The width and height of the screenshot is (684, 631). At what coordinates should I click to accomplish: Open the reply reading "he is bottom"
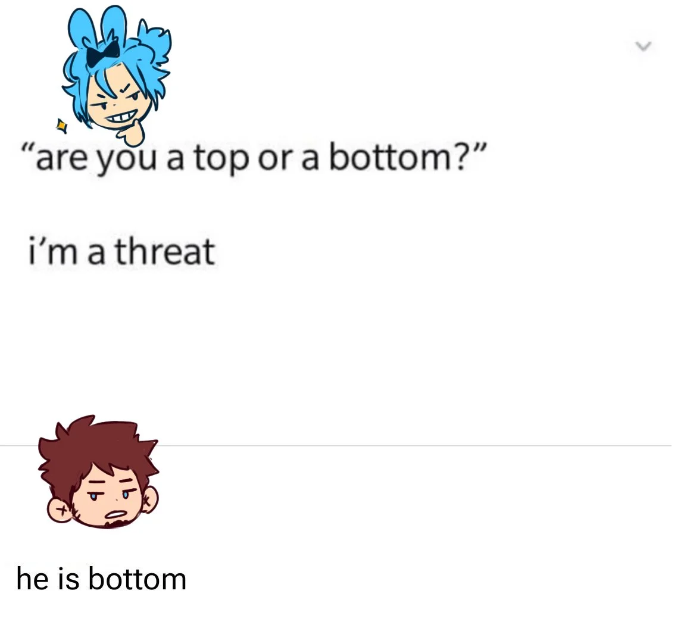pyautogui.click(x=101, y=579)
